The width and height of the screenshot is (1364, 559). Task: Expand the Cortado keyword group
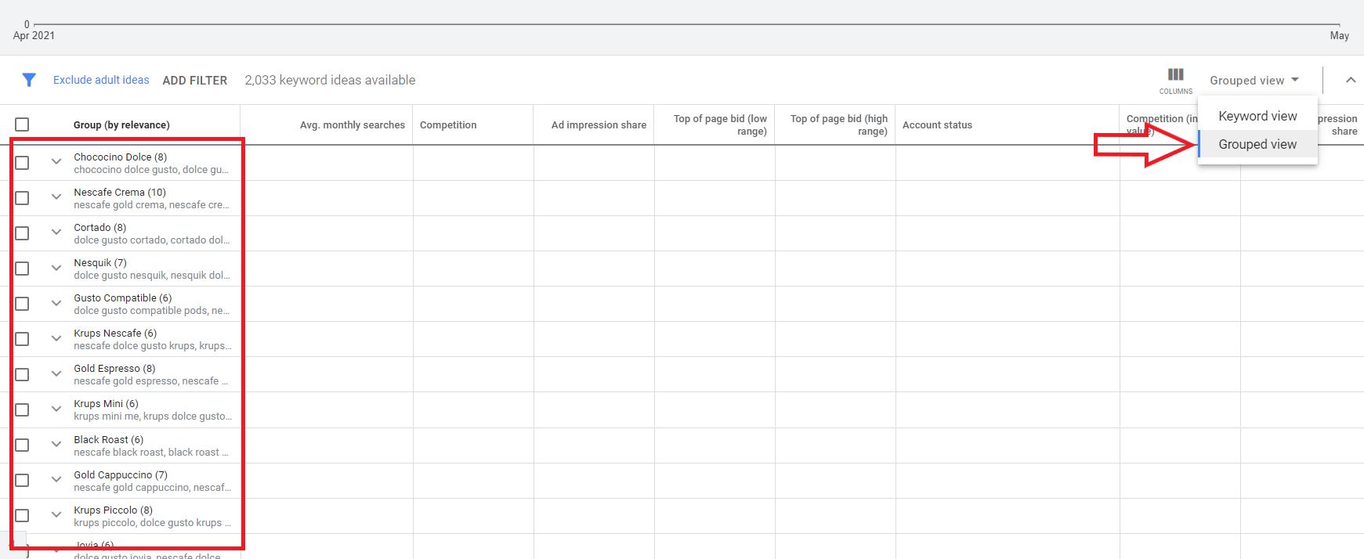click(56, 233)
